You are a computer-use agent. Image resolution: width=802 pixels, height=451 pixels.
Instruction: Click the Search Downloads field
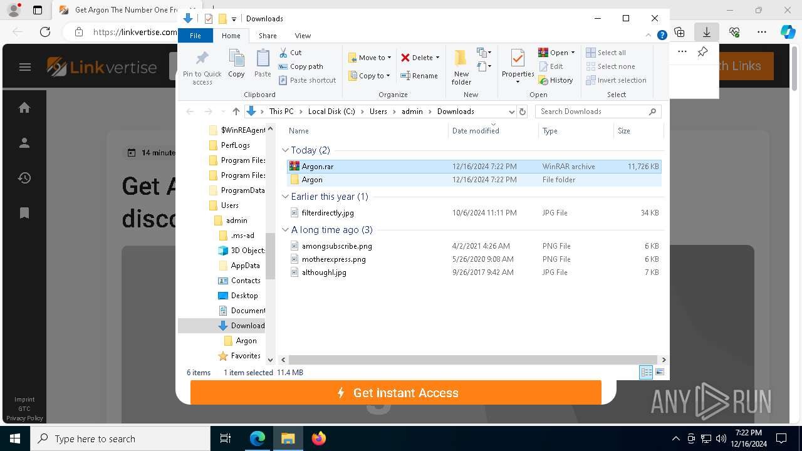click(598, 111)
